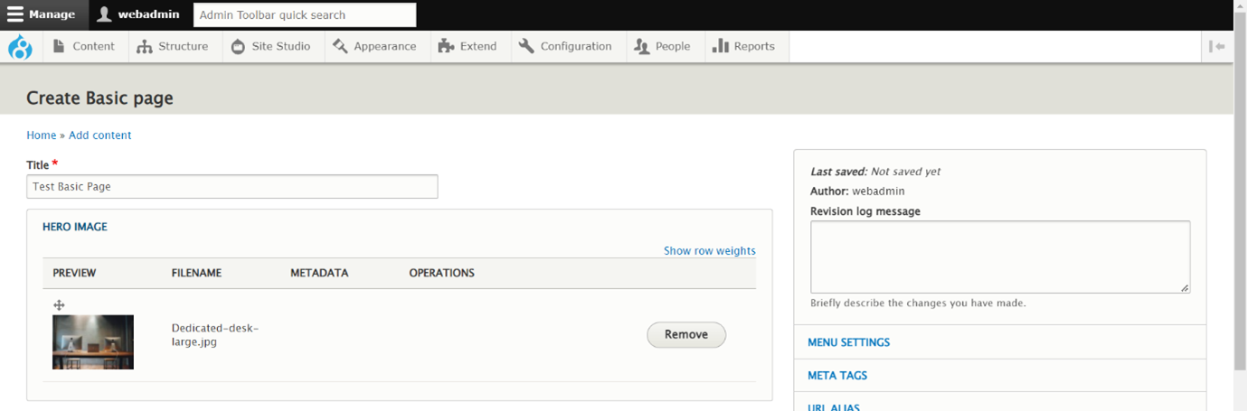The height and width of the screenshot is (411, 1247).
Task: Expand the Menu Settings section
Action: pos(848,342)
